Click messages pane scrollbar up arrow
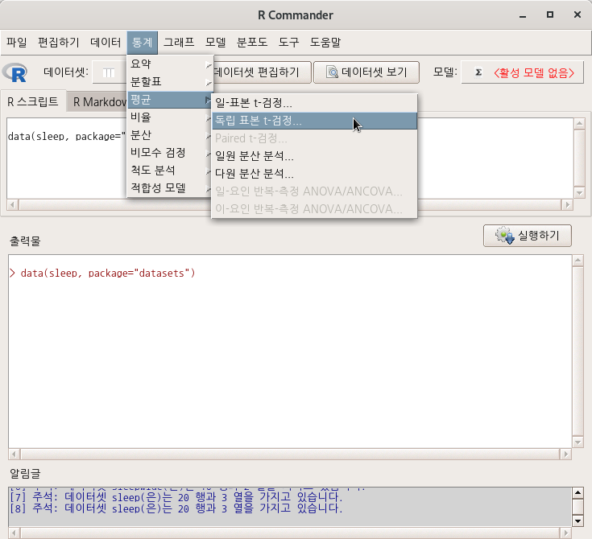Image resolution: width=592 pixels, height=539 pixels. pyautogui.click(x=578, y=492)
